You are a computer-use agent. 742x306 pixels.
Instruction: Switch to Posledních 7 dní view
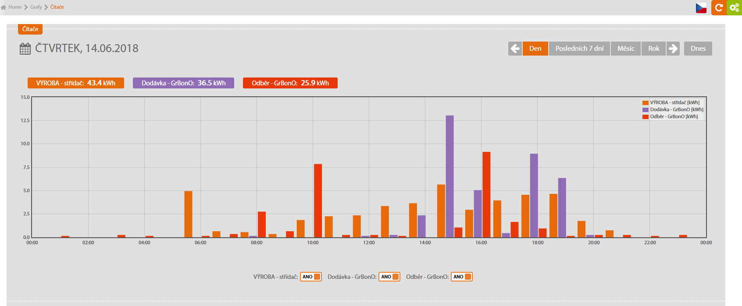(579, 49)
